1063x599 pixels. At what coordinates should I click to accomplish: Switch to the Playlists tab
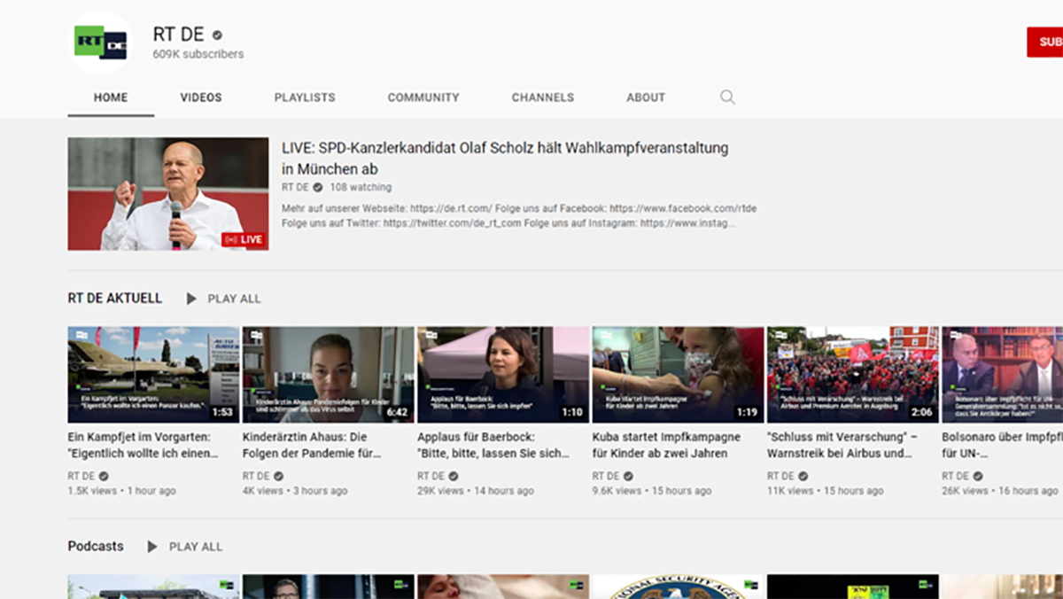305,97
